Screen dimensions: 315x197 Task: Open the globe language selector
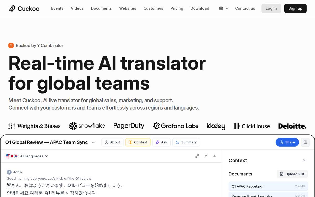pos(223,8)
